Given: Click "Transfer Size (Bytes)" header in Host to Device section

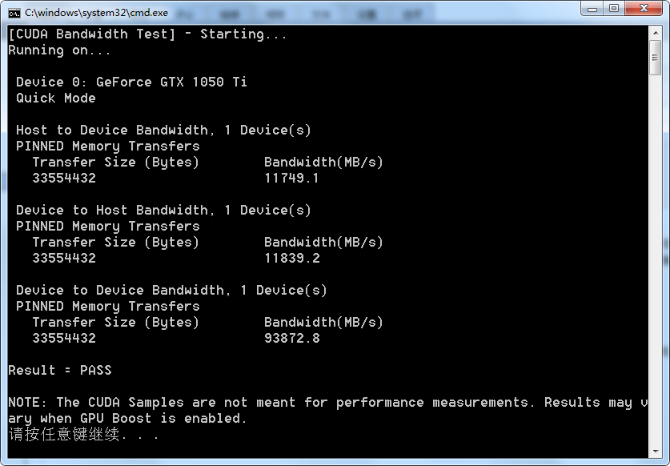Looking at the screenshot, I should coord(116,162).
